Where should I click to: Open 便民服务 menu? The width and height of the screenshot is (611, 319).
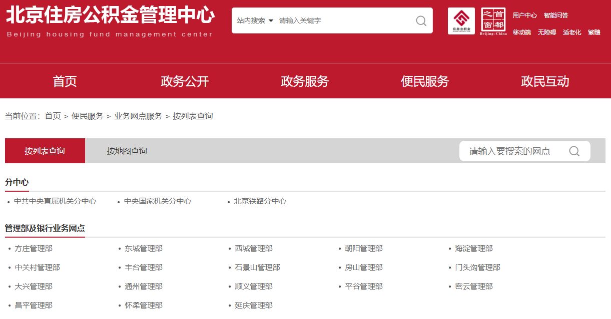coord(425,81)
